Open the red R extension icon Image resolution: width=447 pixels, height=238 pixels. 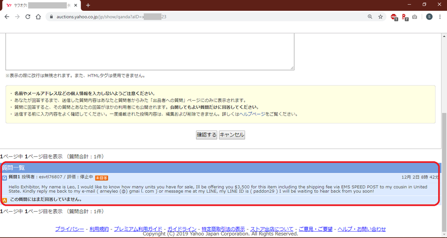(405, 17)
